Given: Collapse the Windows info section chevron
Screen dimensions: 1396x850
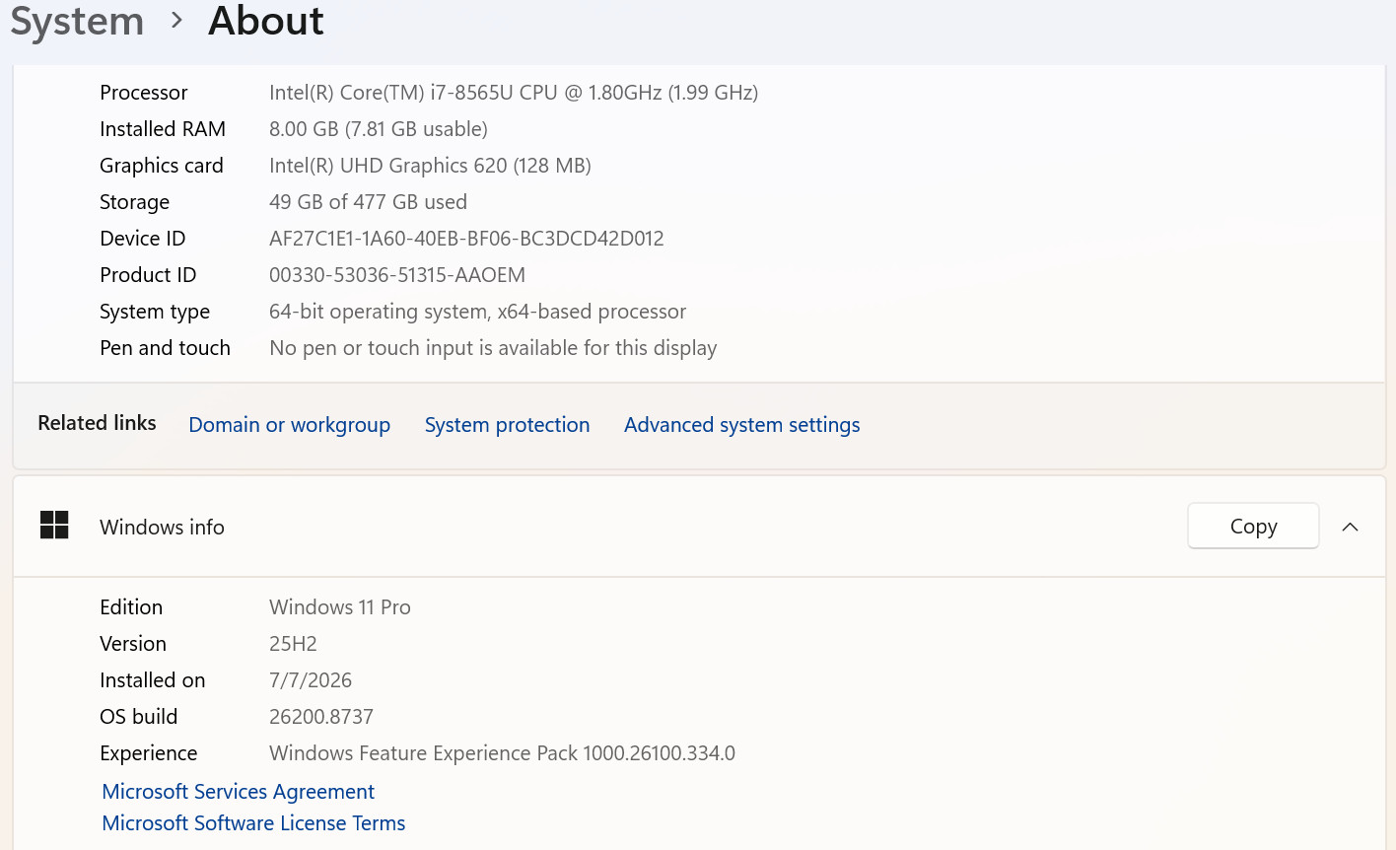Looking at the screenshot, I should (1351, 527).
